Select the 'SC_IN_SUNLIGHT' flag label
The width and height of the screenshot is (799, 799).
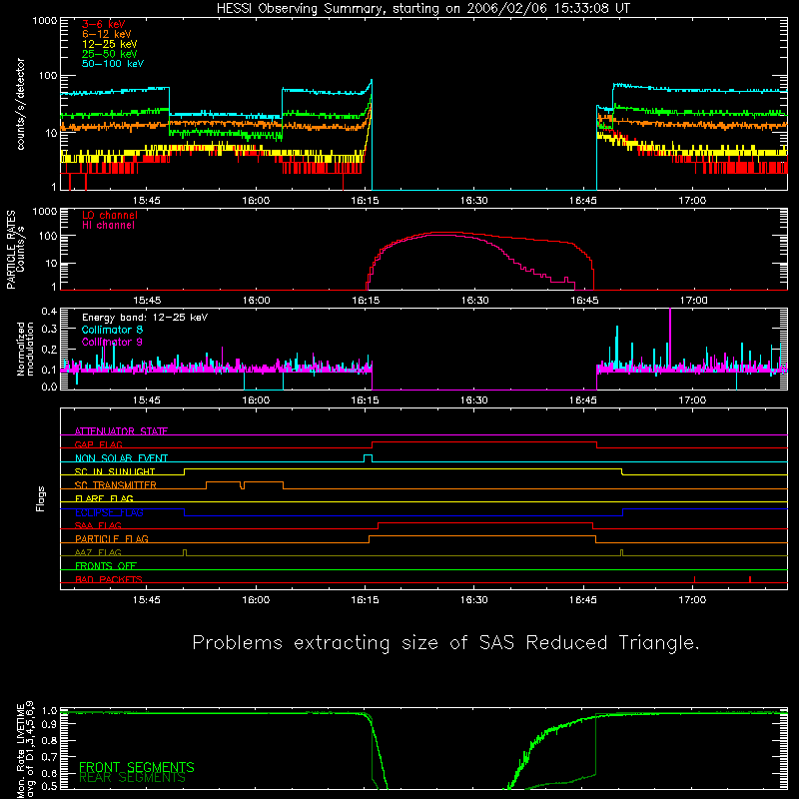(x=115, y=471)
